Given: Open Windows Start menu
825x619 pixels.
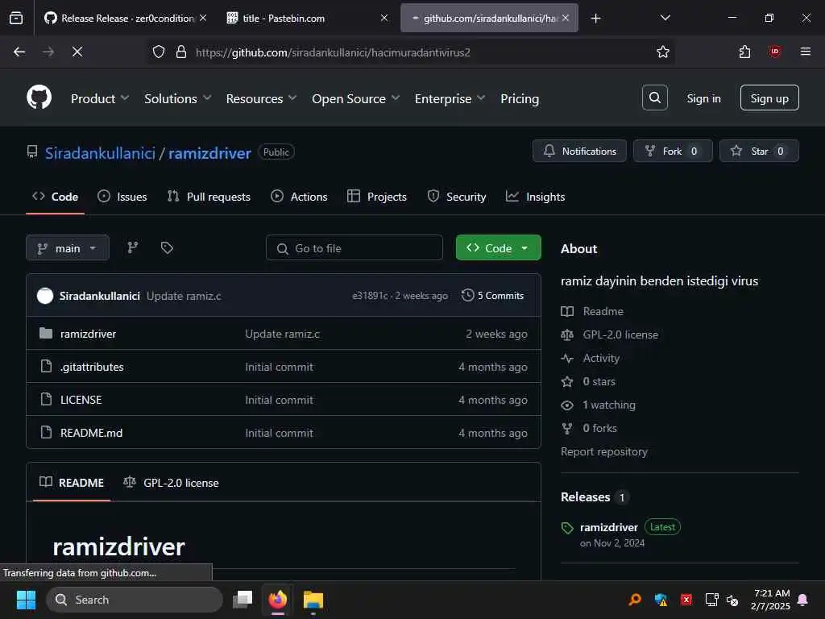Looking at the screenshot, I should click(x=26, y=600).
